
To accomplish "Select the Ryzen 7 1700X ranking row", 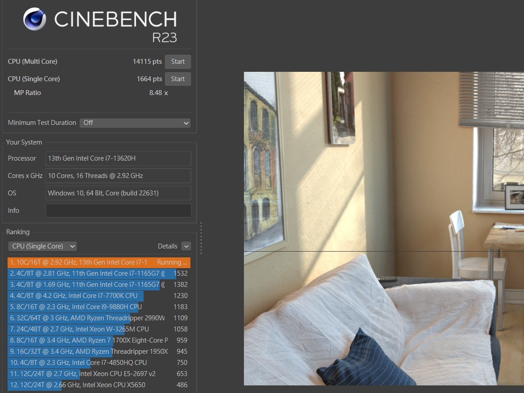I will tap(99, 340).
